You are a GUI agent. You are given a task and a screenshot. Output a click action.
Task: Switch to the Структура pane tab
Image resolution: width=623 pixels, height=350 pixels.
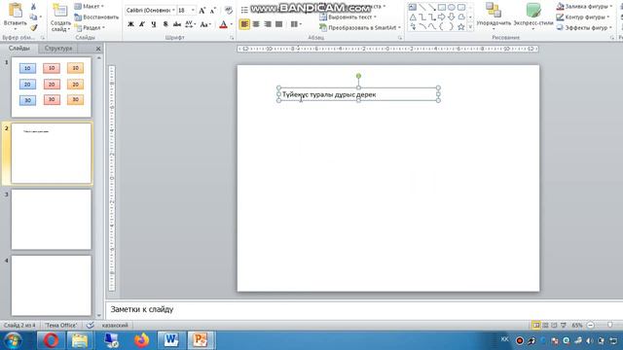point(58,48)
